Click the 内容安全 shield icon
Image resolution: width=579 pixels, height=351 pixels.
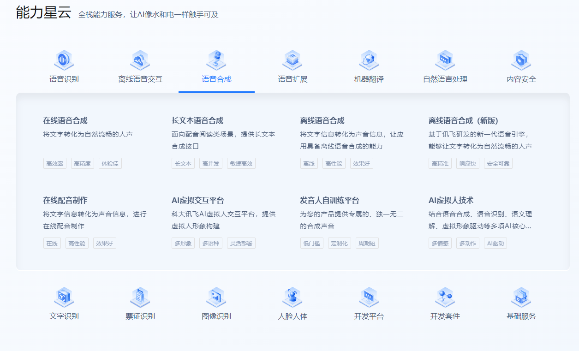click(520, 60)
